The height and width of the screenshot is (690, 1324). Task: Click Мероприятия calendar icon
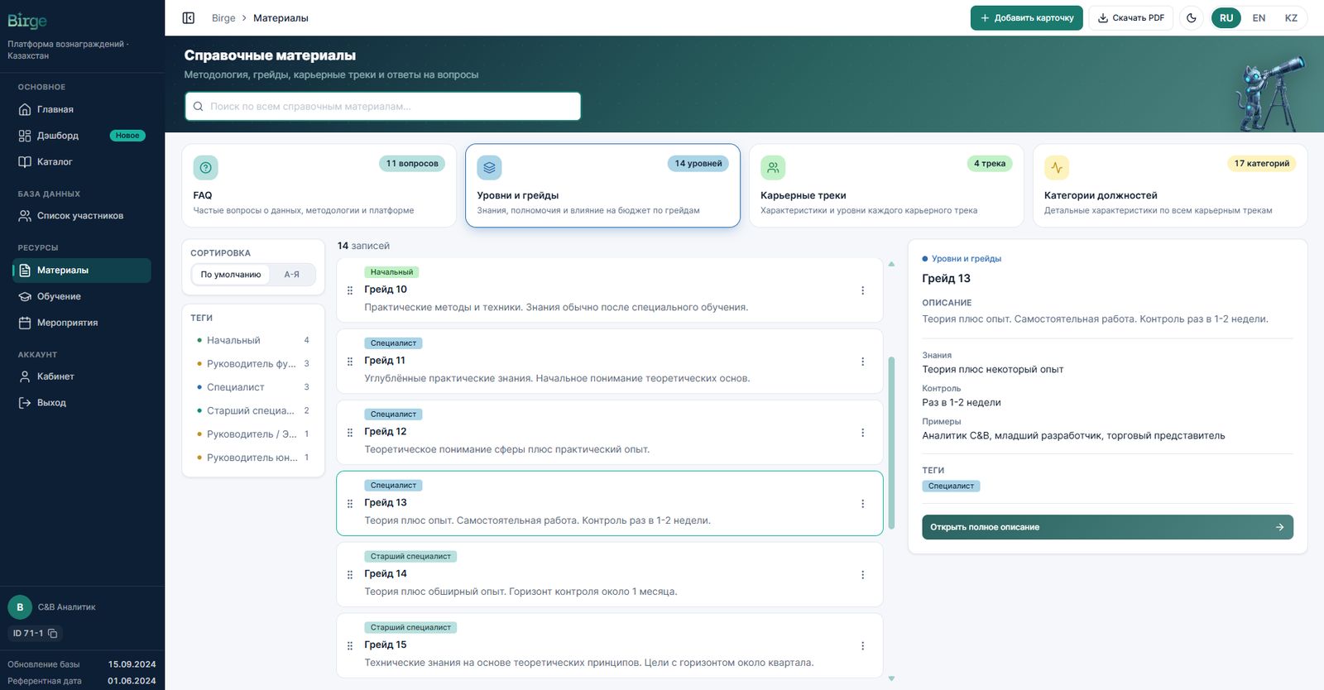(25, 323)
